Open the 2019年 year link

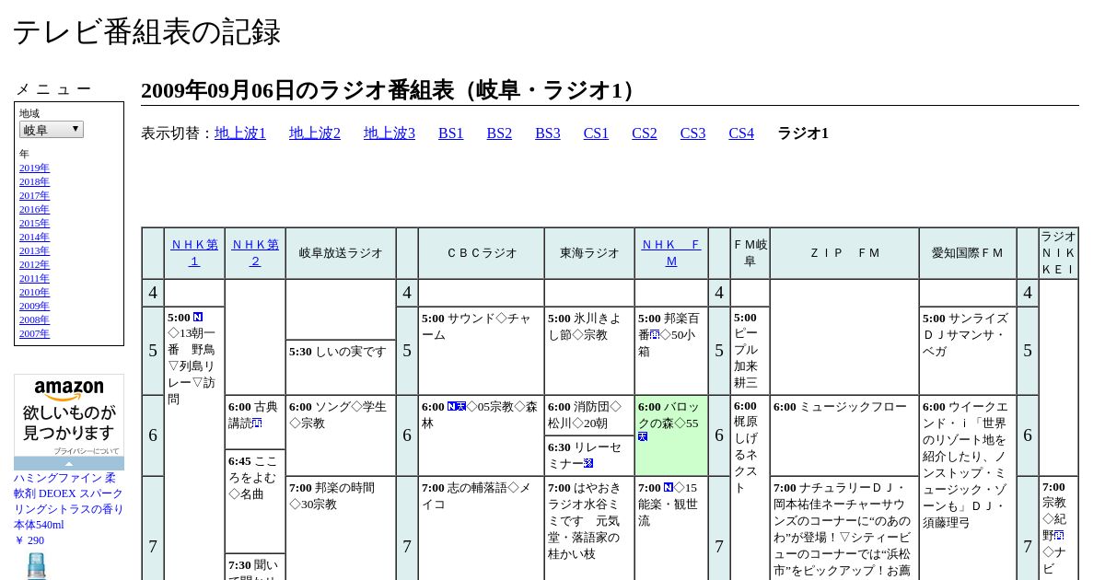coord(35,168)
